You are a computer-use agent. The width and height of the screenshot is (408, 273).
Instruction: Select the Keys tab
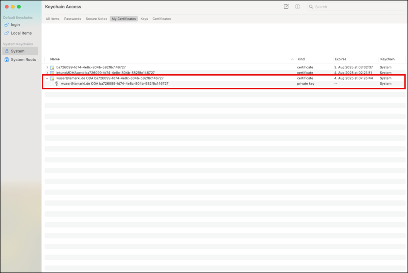click(144, 19)
